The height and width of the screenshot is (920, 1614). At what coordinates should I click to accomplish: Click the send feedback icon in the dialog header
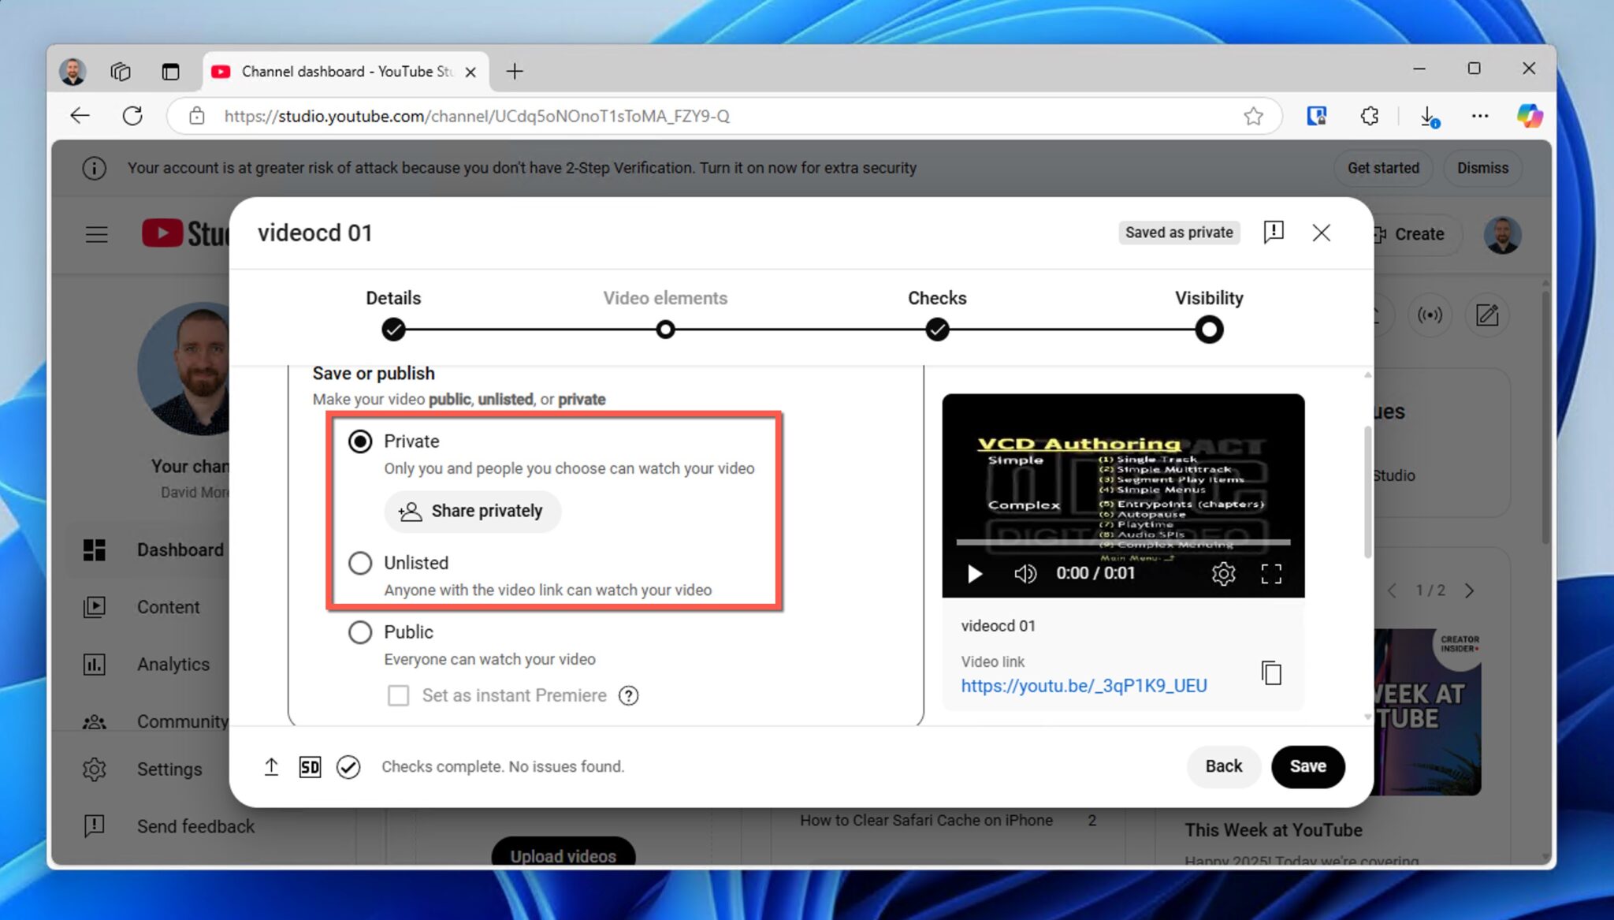(x=1273, y=232)
